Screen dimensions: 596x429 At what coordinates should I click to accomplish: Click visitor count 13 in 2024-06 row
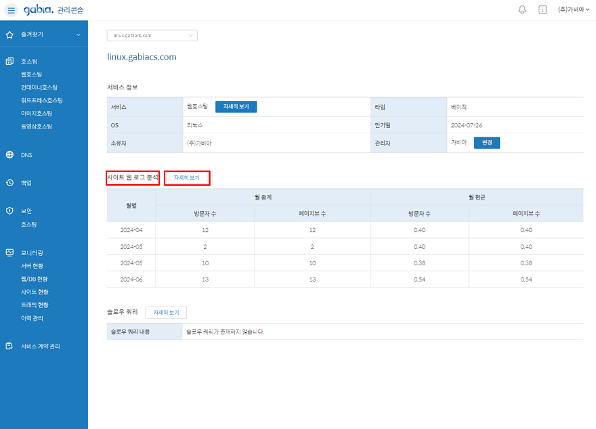pyautogui.click(x=205, y=279)
